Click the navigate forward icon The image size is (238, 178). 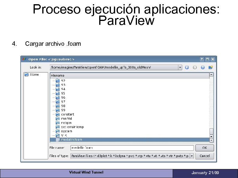(x=195, y=67)
